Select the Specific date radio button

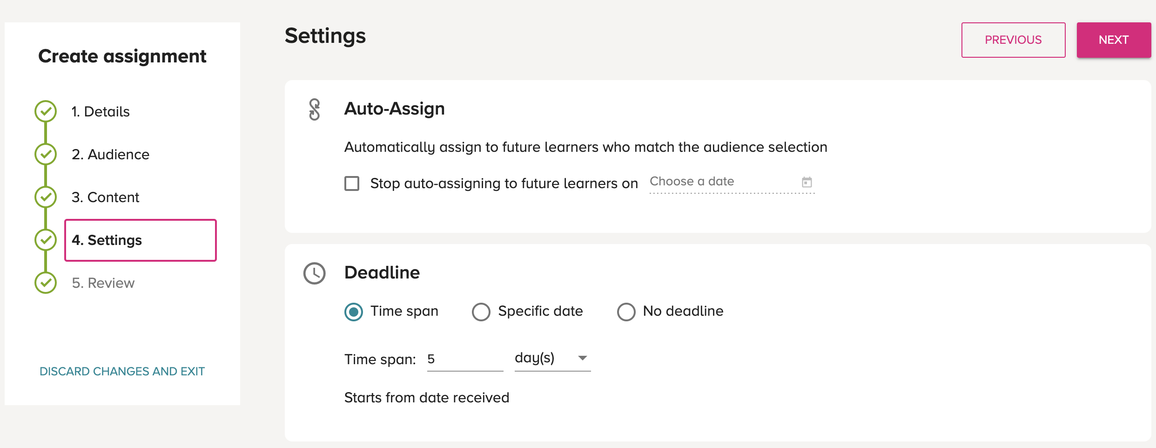[x=481, y=312]
